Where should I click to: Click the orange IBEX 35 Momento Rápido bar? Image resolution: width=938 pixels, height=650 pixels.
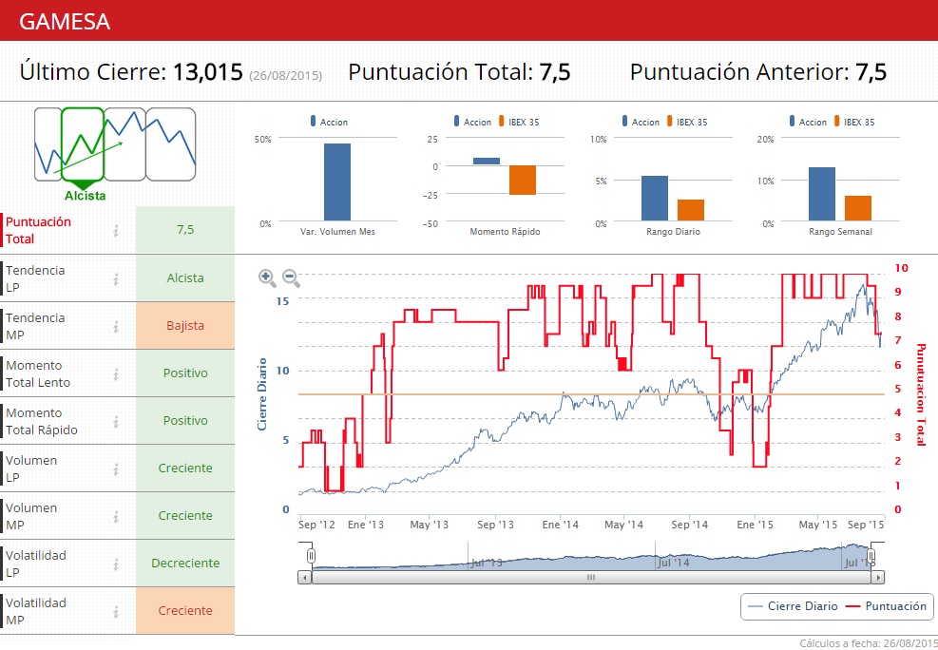tap(523, 180)
